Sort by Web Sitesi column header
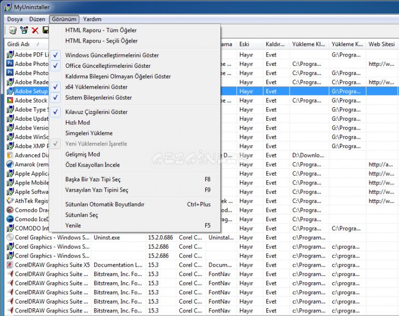The image size is (399, 316). [x=382, y=44]
